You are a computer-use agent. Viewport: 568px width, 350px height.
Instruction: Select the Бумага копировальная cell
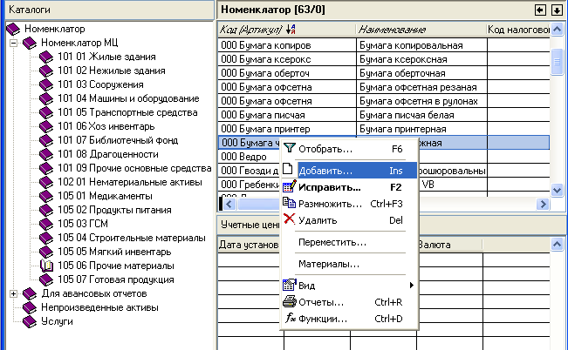click(x=421, y=45)
